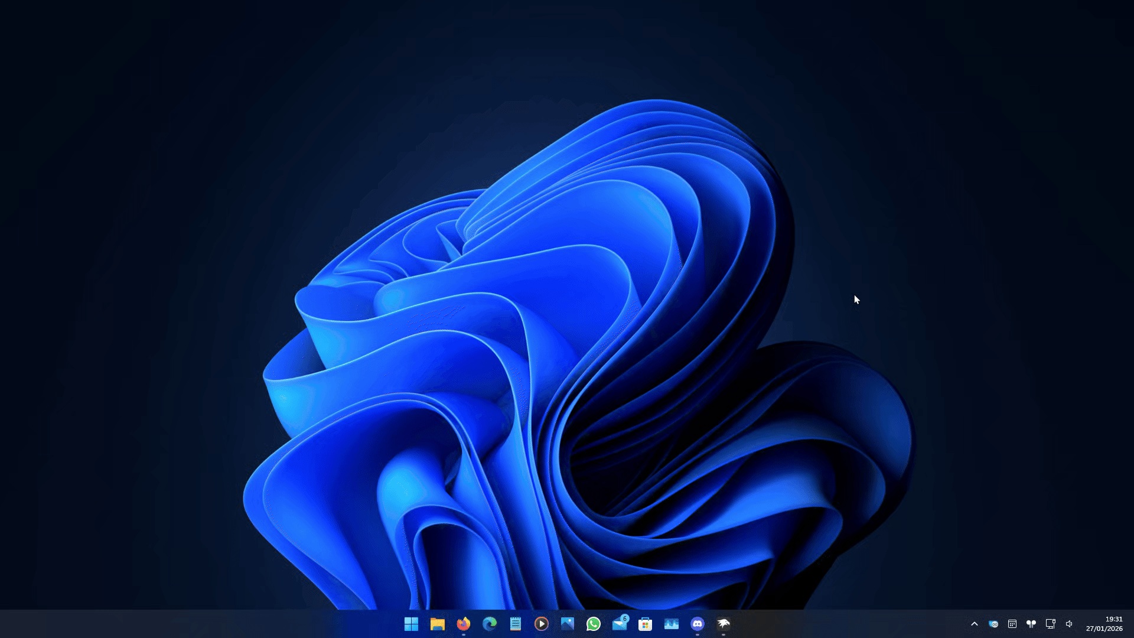Viewport: 1134px width, 638px height.
Task: Expand the hidden system tray icons
Action: (975, 624)
